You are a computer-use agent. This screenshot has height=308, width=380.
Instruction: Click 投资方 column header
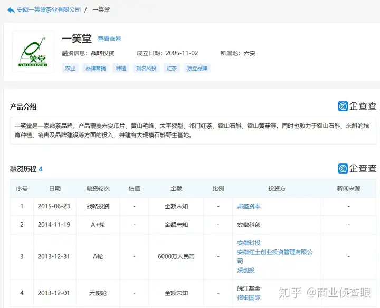click(x=277, y=188)
